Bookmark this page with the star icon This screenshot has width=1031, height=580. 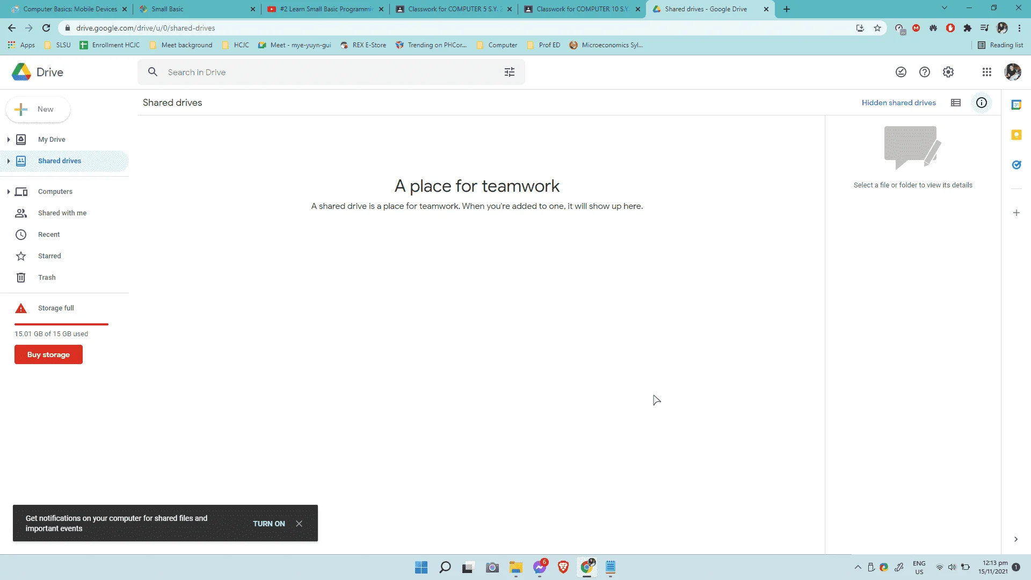coord(877,28)
